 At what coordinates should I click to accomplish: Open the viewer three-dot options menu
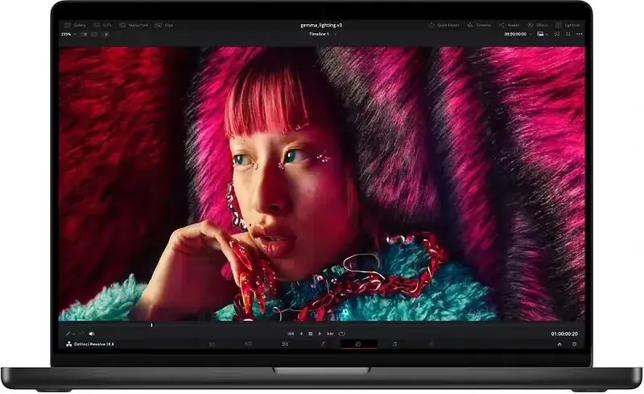579,34
